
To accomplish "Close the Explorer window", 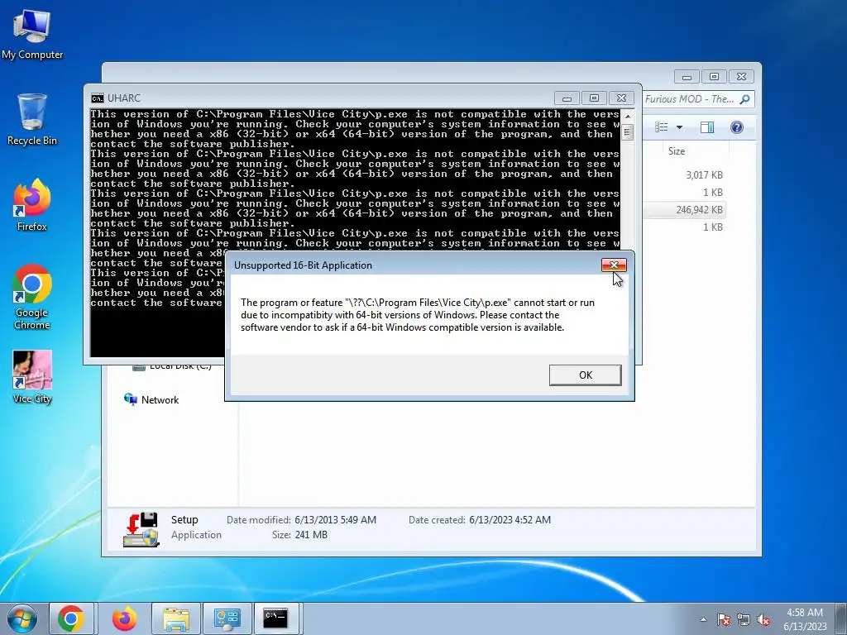I will tap(741, 77).
